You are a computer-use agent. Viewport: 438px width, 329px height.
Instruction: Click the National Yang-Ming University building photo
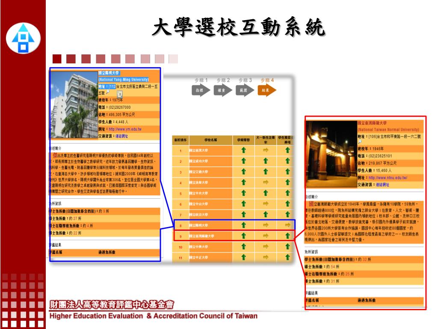pyautogui.click(x=74, y=105)
